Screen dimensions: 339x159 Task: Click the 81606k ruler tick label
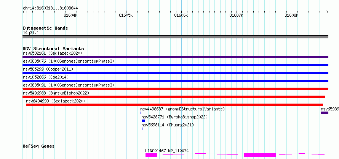tap(181, 15)
